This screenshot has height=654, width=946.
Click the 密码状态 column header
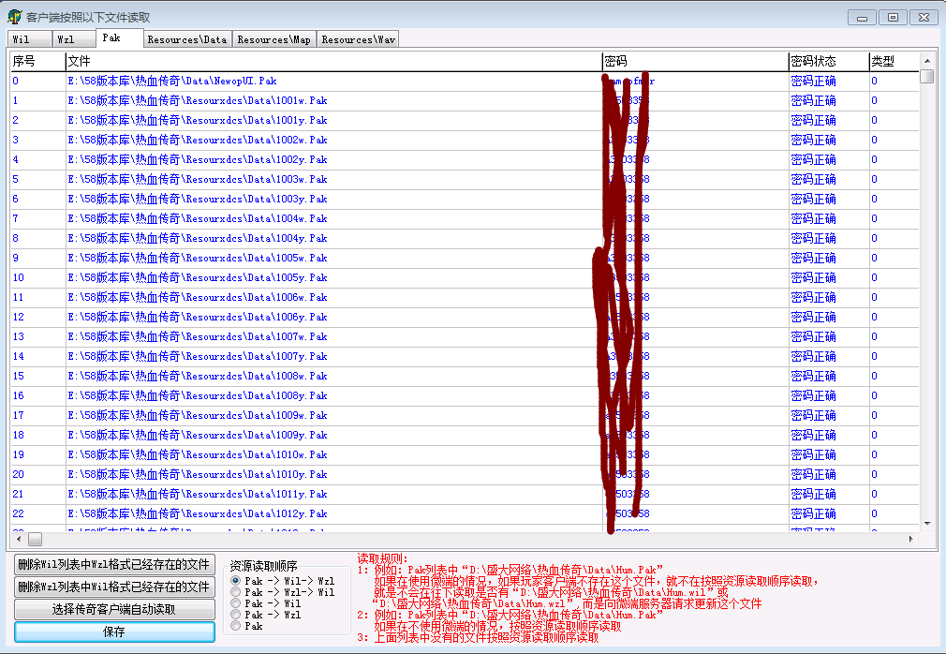click(x=829, y=61)
